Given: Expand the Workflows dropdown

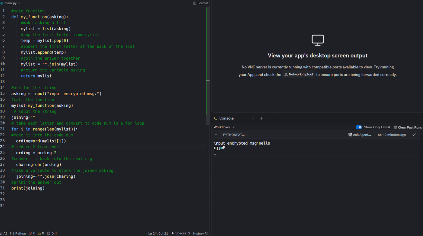Looking at the screenshot, I should [x=224, y=127].
